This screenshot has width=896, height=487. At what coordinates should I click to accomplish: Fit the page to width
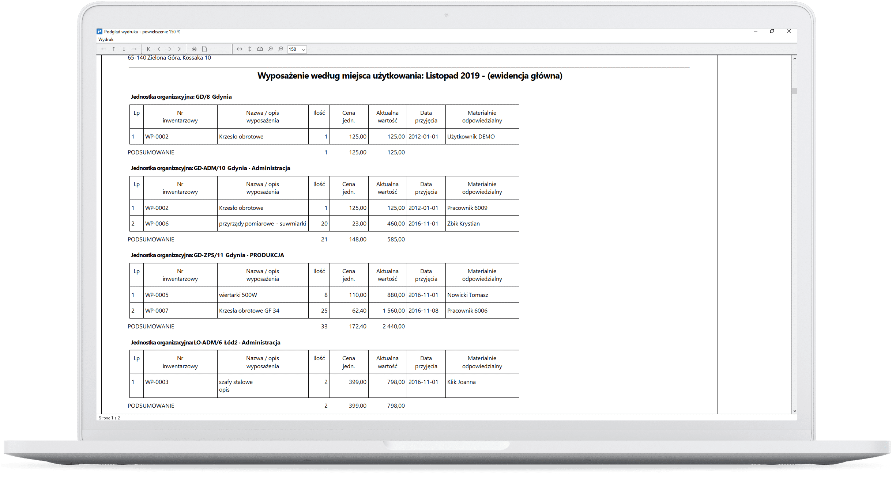point(240,49)
